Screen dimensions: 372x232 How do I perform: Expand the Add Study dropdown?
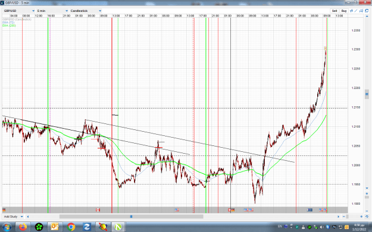pyautogui.click(x=13, y=217)
